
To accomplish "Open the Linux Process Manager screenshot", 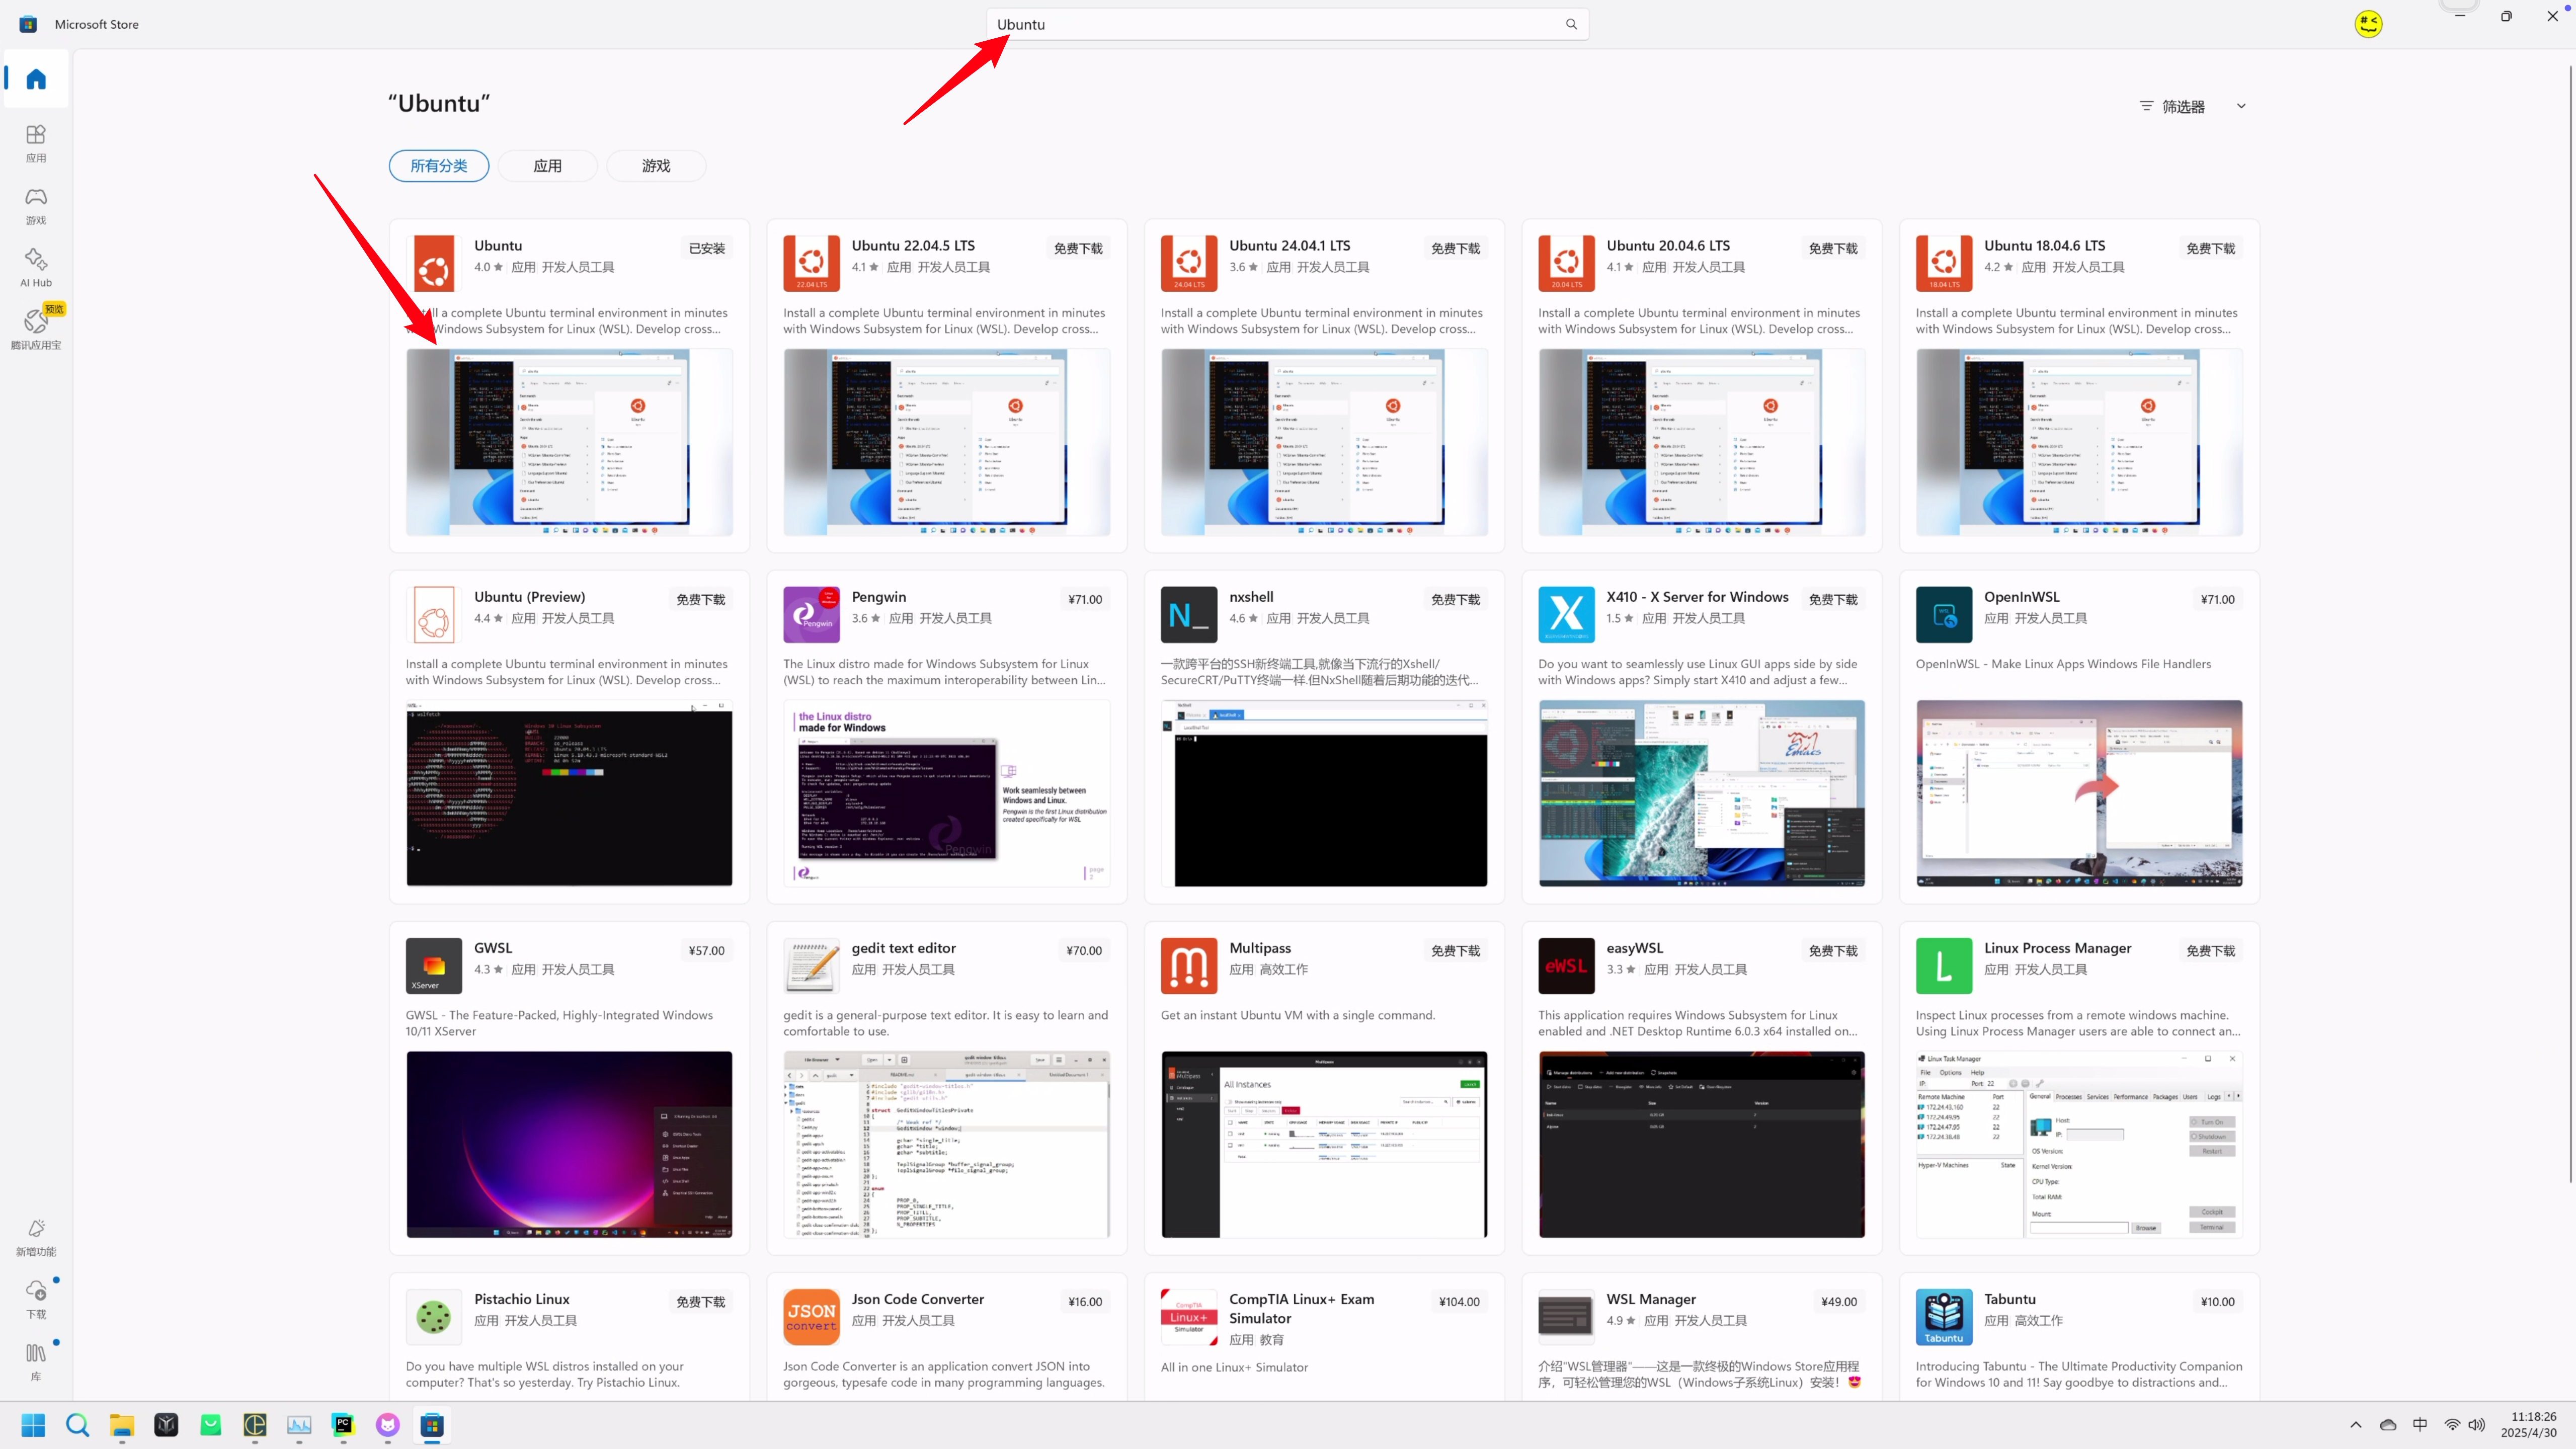I will coord(2079,1144).
